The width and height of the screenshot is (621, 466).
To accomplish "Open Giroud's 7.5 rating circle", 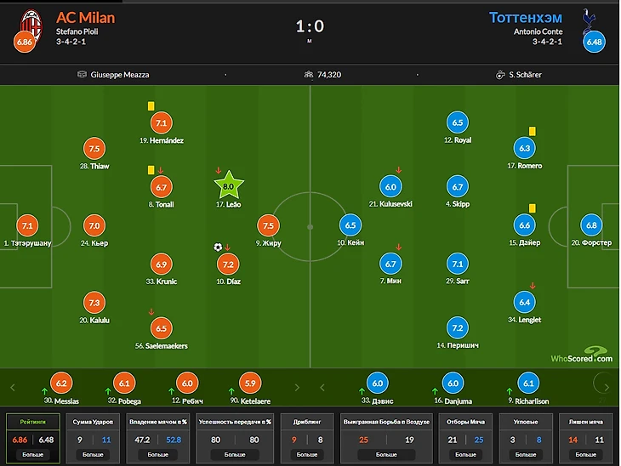I will [x=268, y=225].
